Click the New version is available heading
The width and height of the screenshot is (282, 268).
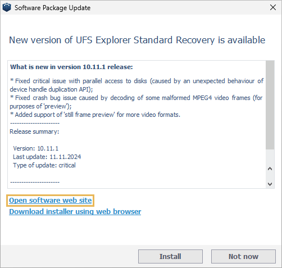(137, 40)
